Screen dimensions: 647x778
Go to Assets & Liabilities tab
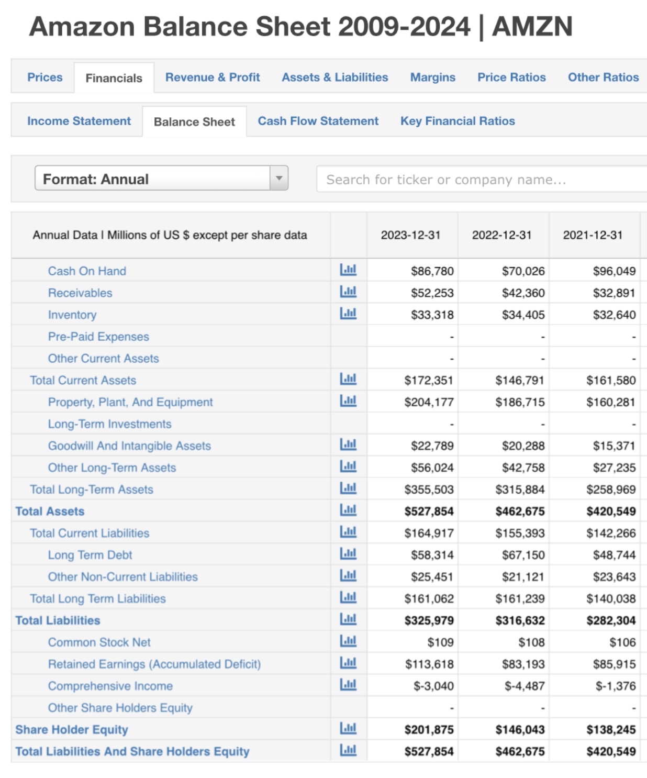tap(335, 77)
